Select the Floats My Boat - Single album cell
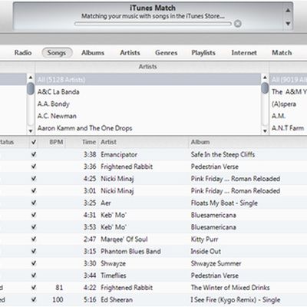Viewport: 307px width, 307px height. click(224, 203)
